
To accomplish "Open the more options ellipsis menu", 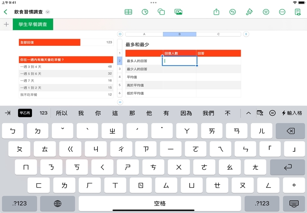I will [x=282, y=12].
